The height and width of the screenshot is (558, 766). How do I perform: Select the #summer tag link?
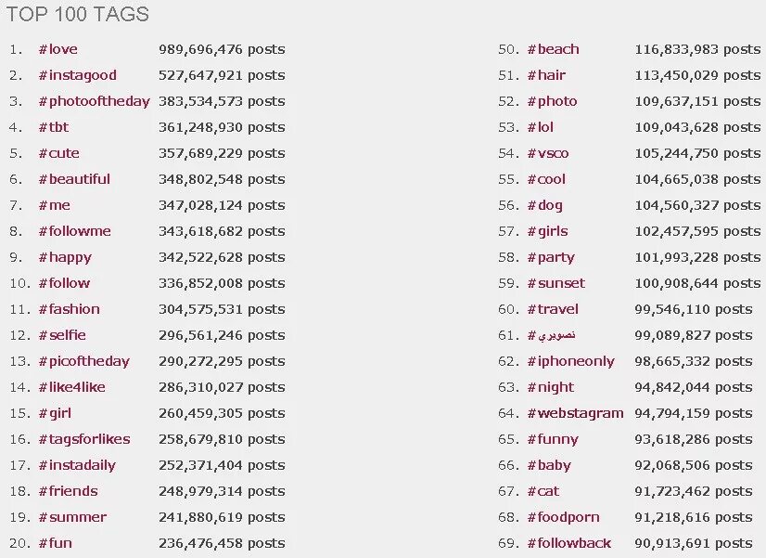tap(72, 517)
